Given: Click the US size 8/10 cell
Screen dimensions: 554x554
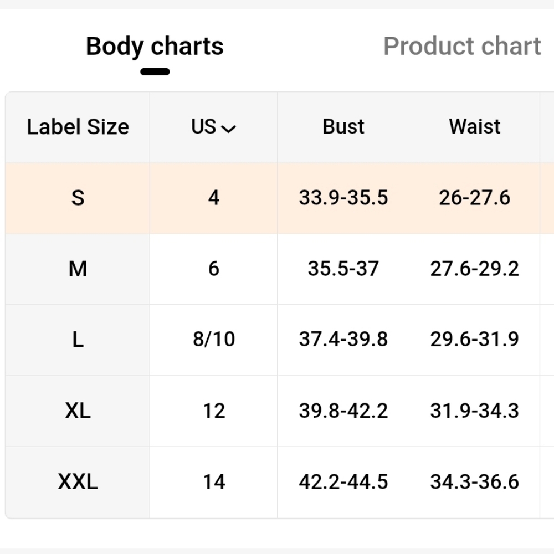Looking at the screenshot, I should (213, 340).
